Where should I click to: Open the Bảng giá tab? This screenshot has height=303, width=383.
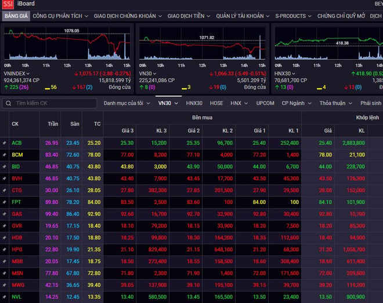15,16
